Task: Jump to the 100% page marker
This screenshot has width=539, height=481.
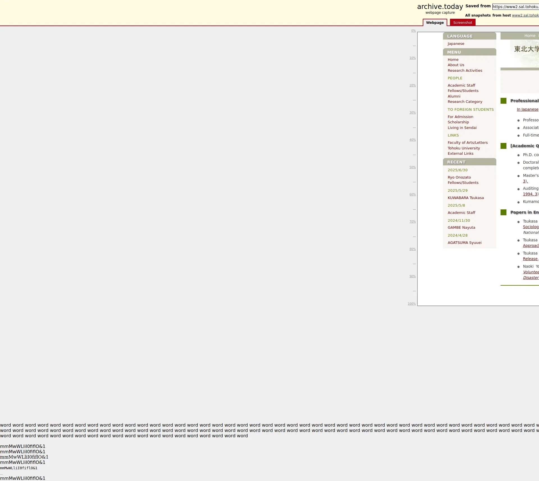Action: pos(411,304)
